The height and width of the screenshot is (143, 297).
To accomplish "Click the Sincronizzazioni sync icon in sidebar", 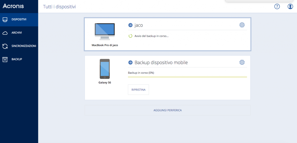I will coord(5,46).
